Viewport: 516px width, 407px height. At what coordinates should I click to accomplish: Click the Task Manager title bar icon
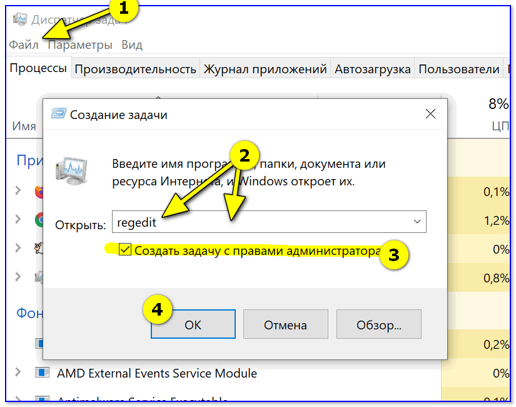pyautogui.click(x=20, y=20)
